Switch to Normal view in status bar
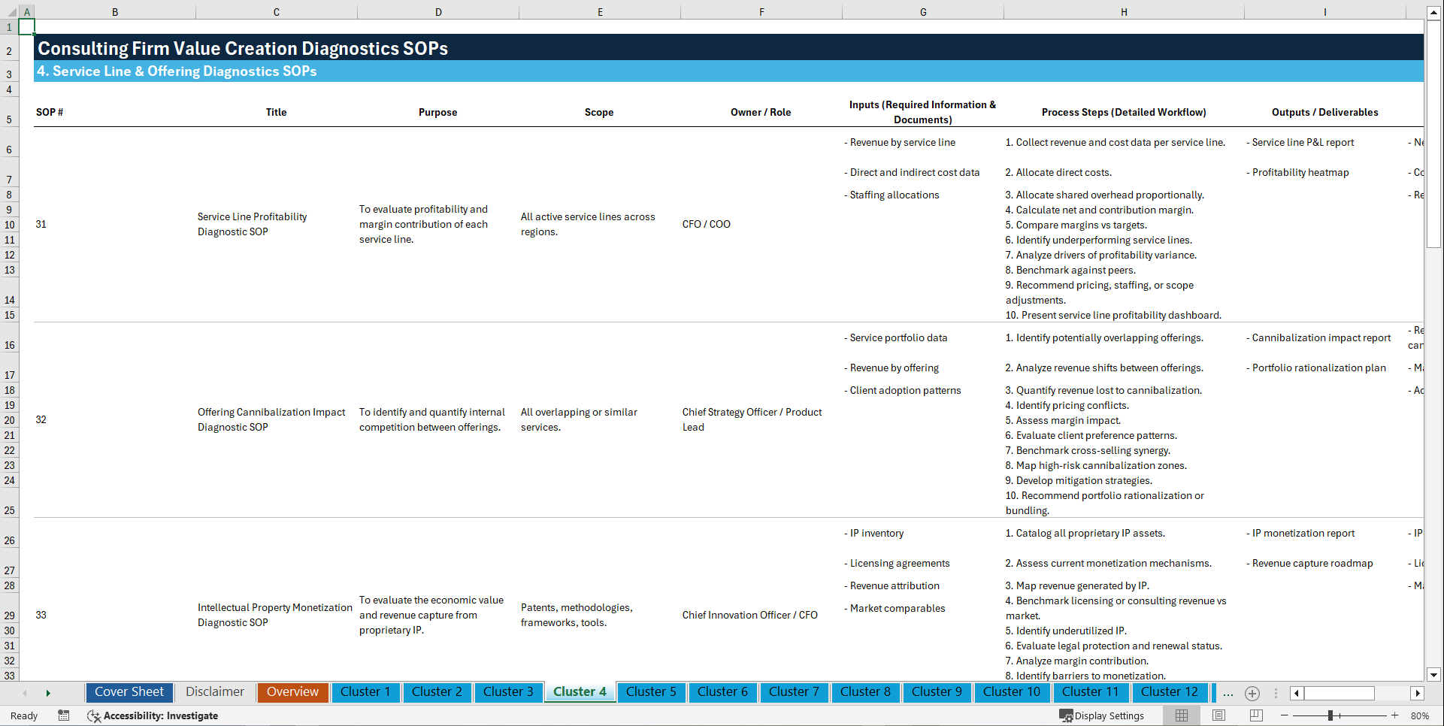This screenshot has width=1444, height=726. click(x=1181, y=715)
